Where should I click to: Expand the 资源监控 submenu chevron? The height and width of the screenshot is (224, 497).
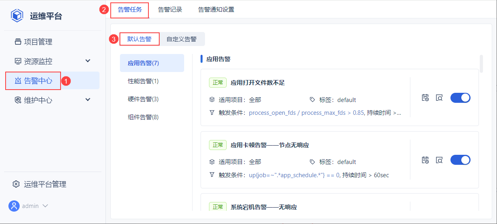point(88,61)
